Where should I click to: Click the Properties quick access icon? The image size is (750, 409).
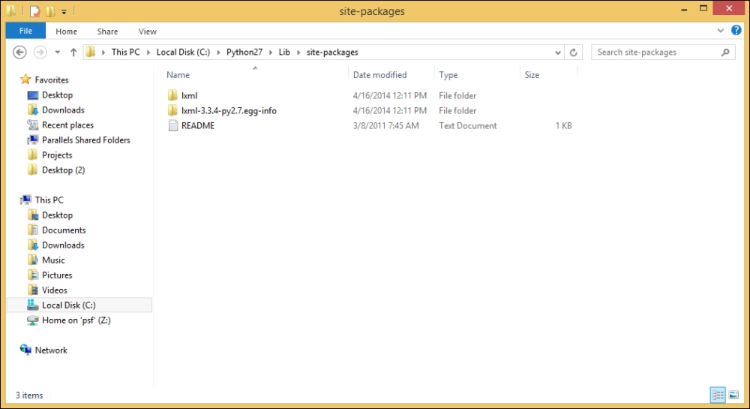point(34,11)
